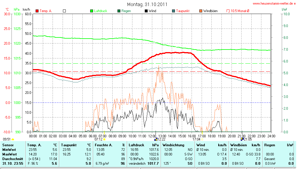Open the heusenstamm-wetter.de website link
The height and width of the screenshot is (169, 297).
point(274,3)
